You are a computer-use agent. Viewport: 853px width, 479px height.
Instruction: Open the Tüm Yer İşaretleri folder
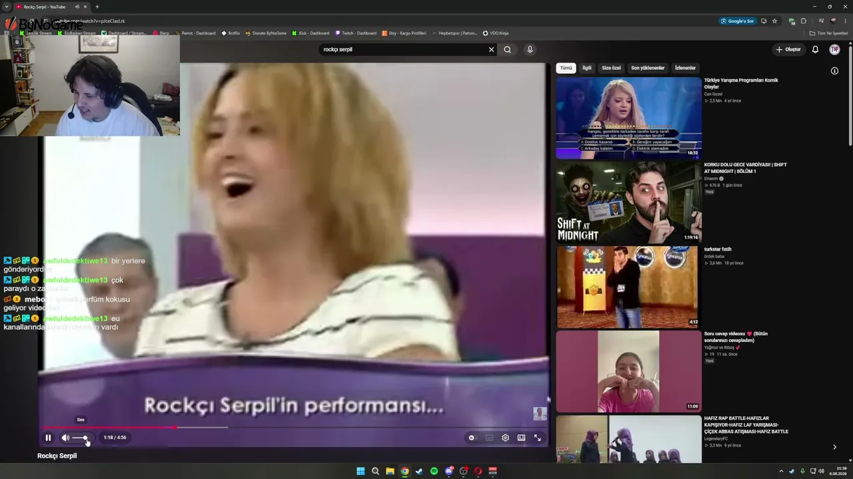click(829, 33)
